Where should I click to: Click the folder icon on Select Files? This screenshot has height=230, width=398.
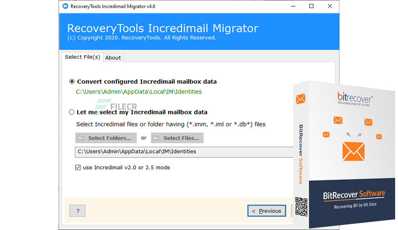point(156,138)
